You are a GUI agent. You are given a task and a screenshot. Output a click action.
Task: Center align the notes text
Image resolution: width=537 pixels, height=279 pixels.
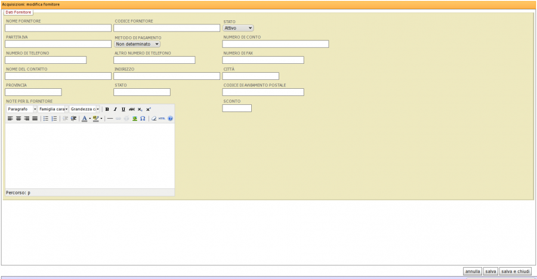coord(18,119)
